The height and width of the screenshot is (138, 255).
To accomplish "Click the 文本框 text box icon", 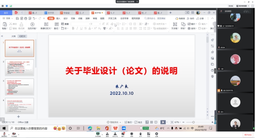I will [x=175, y=26].
